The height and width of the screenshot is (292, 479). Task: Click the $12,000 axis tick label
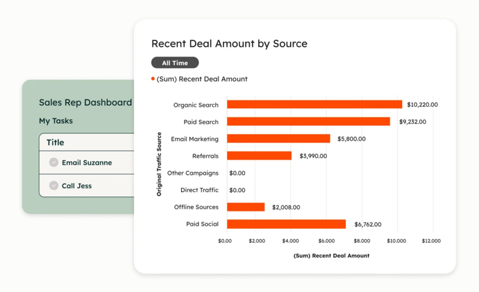point(431,240)
